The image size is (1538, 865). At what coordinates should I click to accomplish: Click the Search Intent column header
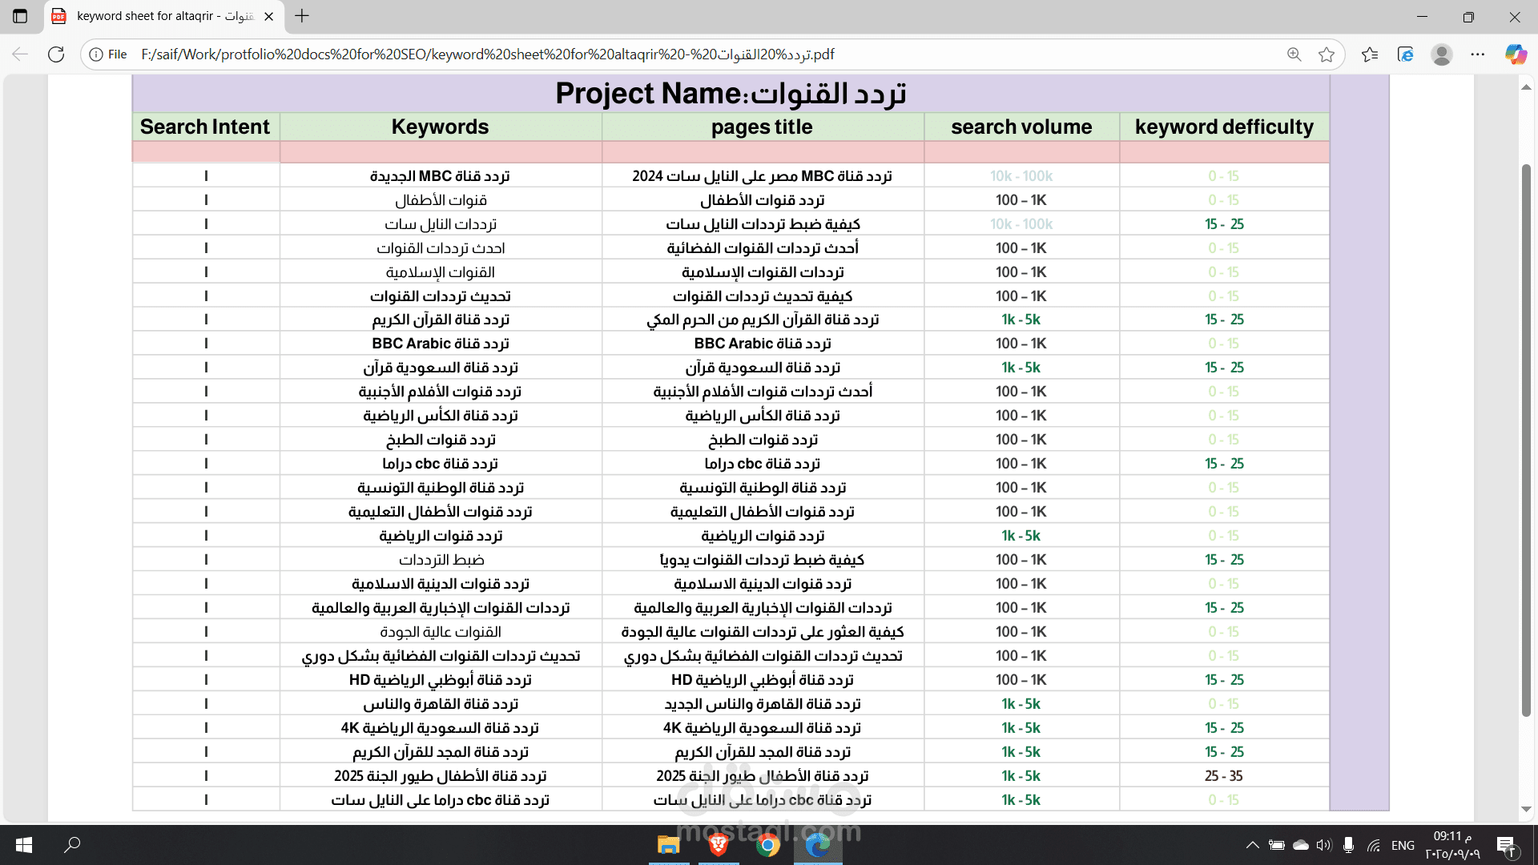(x=205, y=127)
